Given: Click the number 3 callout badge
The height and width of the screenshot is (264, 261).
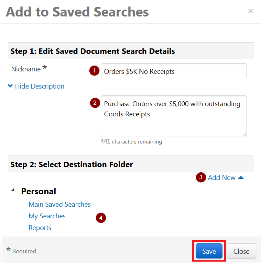Looking at the screenshot, I should pyautogui.click(x=200, y=177).
